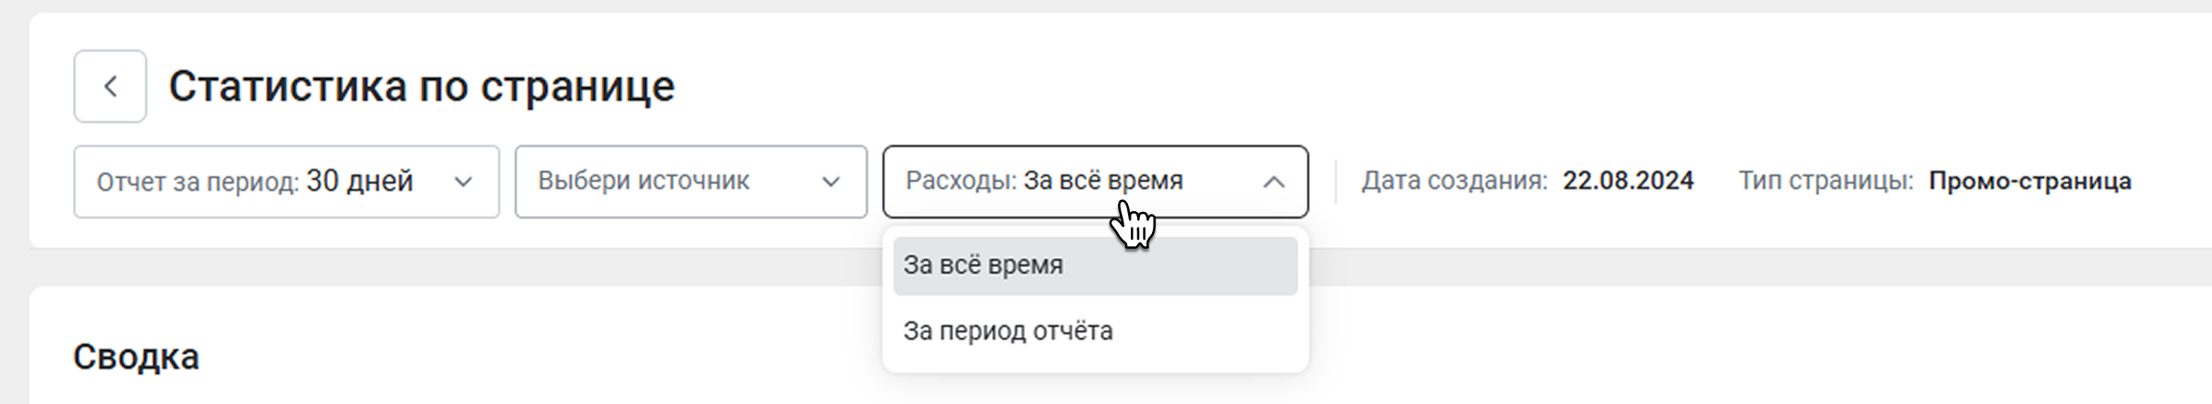Click the creation date "22.08.2024"
The height and width of the screenshot is (404, 2212).
[x=1627, y=181]
